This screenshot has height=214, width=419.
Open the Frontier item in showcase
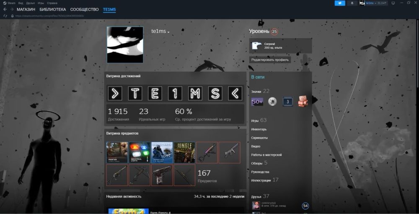tap(117, 152)
